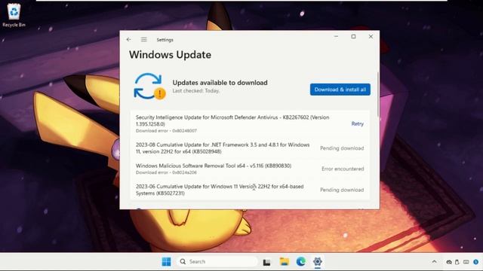
Task: Click 'Last checked: Today' text
Action: coord(195,91)
